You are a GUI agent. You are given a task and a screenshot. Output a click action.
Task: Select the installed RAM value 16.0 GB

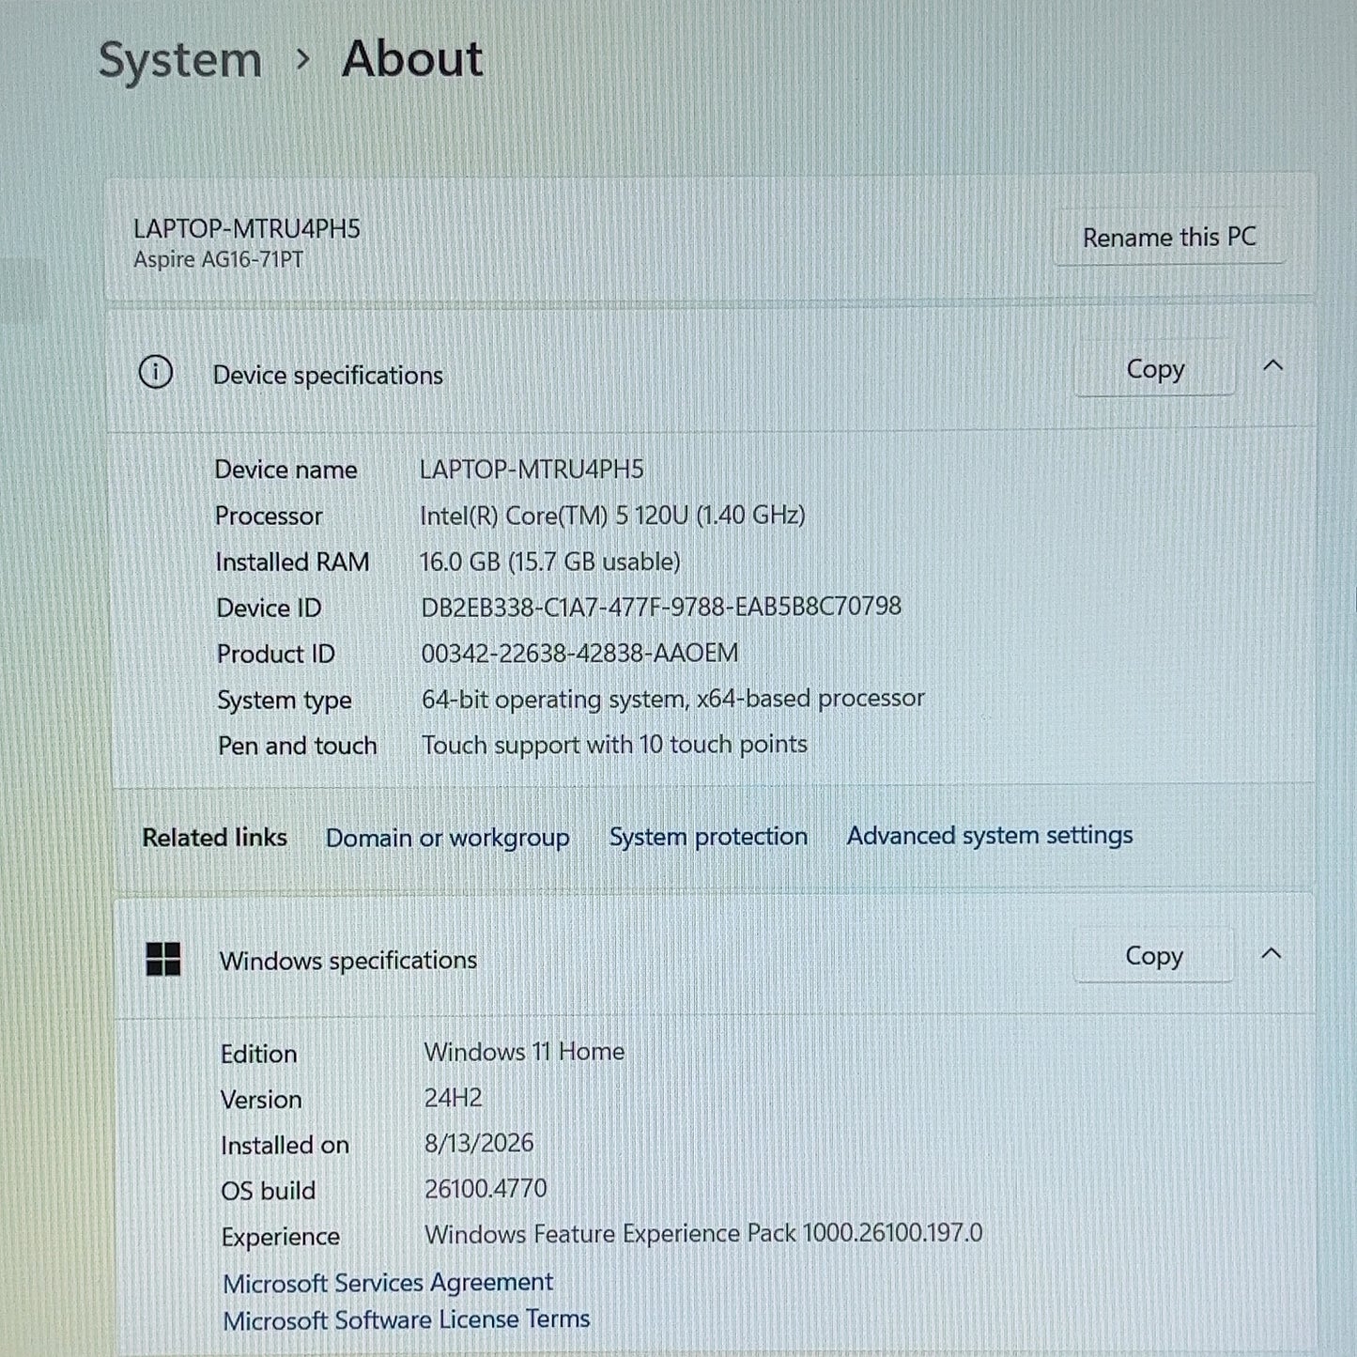(x=549, y=562)
